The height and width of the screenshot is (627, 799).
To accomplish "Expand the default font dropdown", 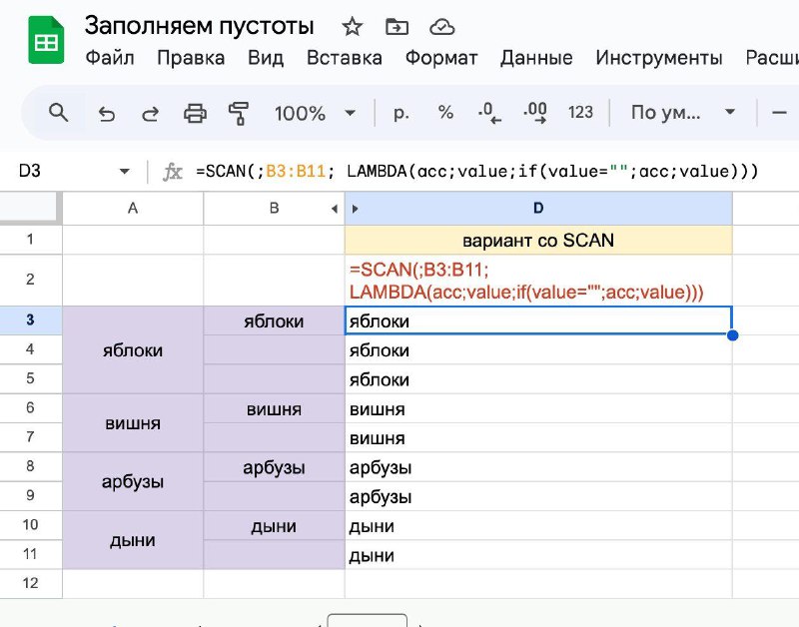I will [x=683, y=112].
